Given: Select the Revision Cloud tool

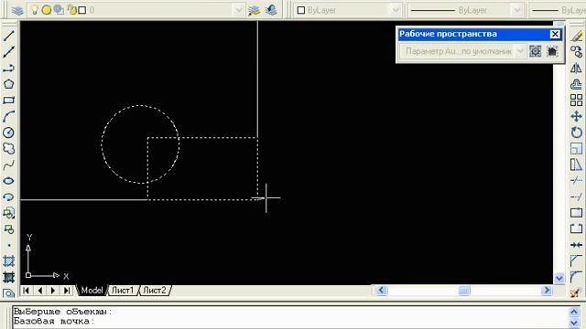Looking at the screenshot, I should click(x=8, y=148).
